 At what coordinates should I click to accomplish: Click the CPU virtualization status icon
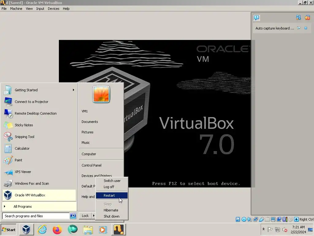click(285, 219)
